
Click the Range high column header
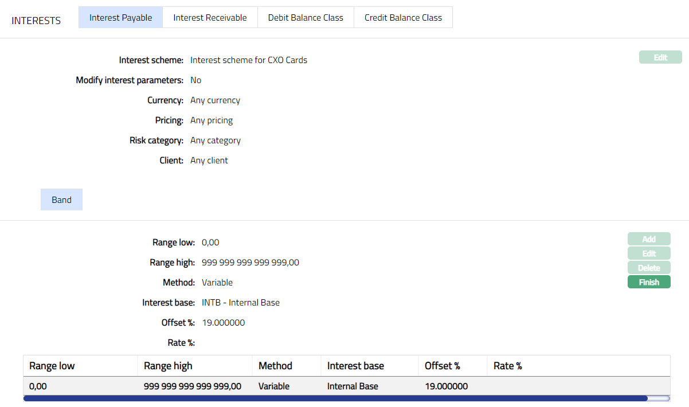tap(168, 366)
